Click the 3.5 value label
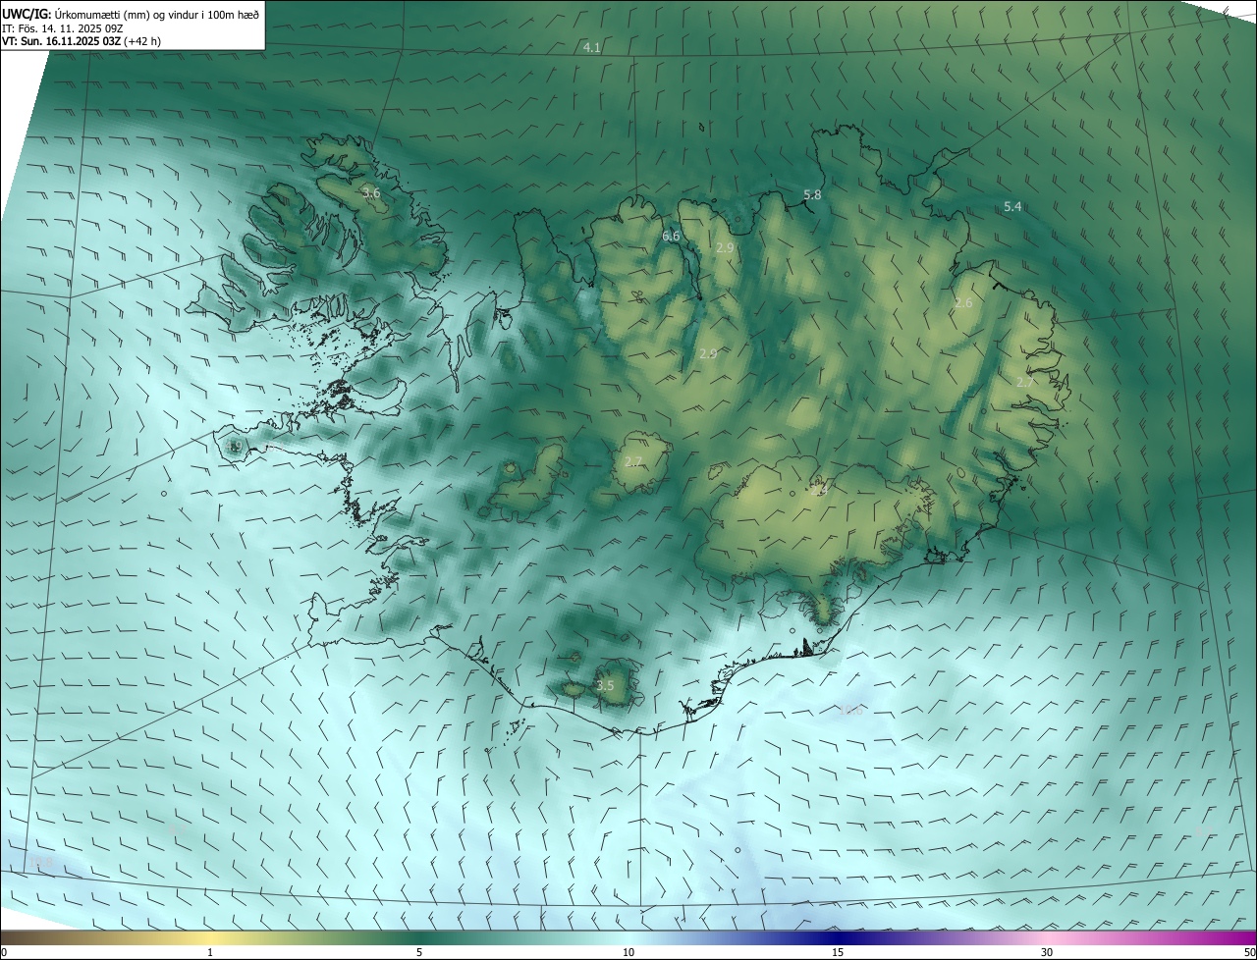Viewport: 1257px width, 960px height. coord(605,685)
